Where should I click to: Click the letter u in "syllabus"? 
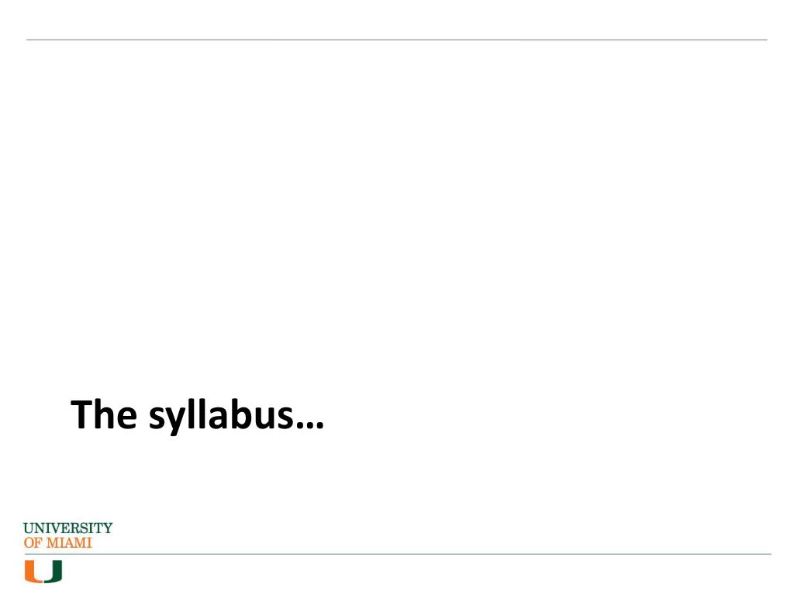(x=264, y=418)
